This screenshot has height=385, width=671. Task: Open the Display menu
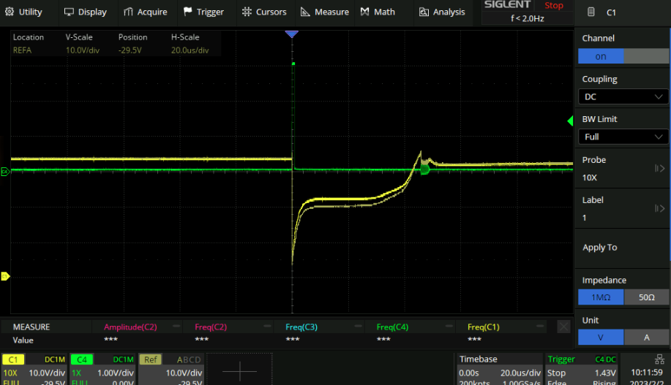pos(86,12)
